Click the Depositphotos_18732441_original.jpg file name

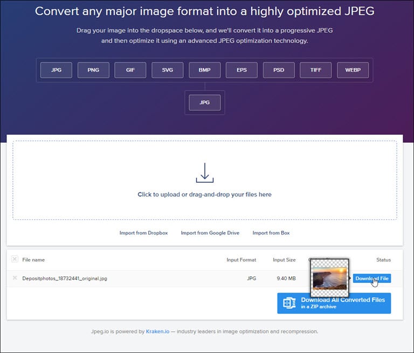[65, 278]
